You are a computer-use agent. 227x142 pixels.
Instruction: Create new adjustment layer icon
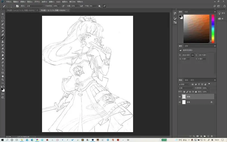tap(201, 136)
